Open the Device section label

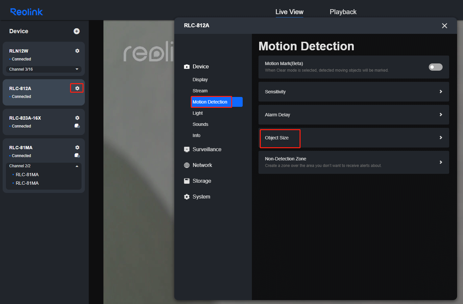[201, 66]
